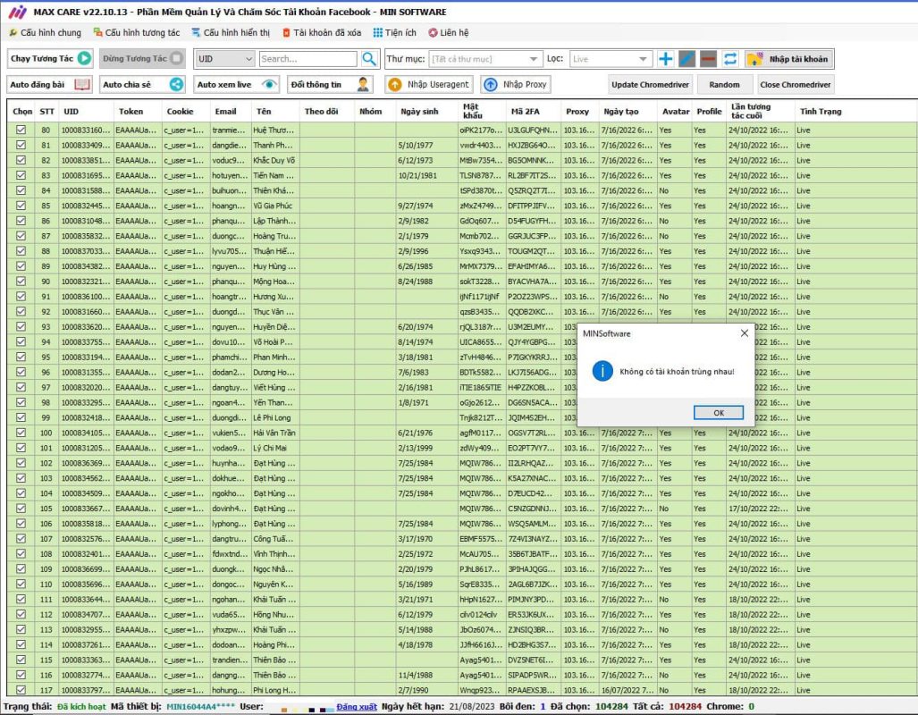Click the Auto xem live eye icon
Screen dimensions: 918x715
tap(269, 84)
